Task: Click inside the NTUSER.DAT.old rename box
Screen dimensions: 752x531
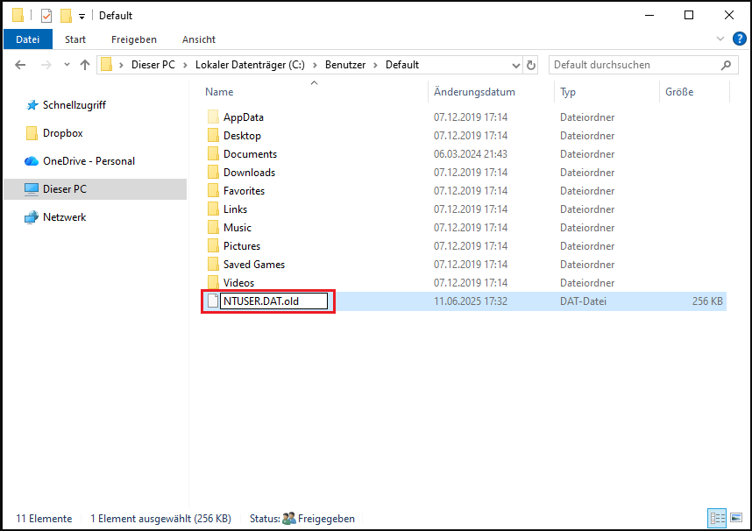Action: tap(273, 301)
